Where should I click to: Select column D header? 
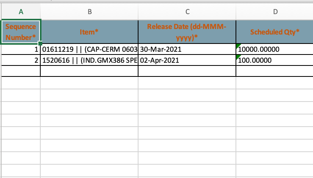pyautogui.click(x=275, y=12)
